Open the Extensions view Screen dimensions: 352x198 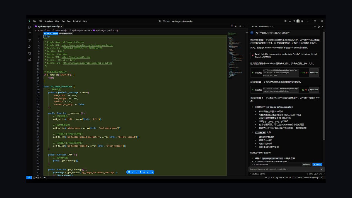coord(29,60)
